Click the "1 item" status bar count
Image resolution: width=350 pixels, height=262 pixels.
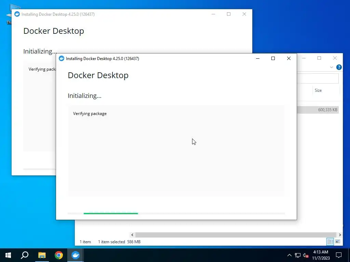click(x=85, y=242)
